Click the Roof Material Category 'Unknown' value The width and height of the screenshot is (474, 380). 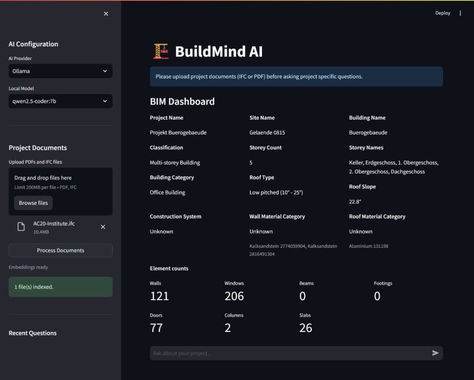point(361,232)
